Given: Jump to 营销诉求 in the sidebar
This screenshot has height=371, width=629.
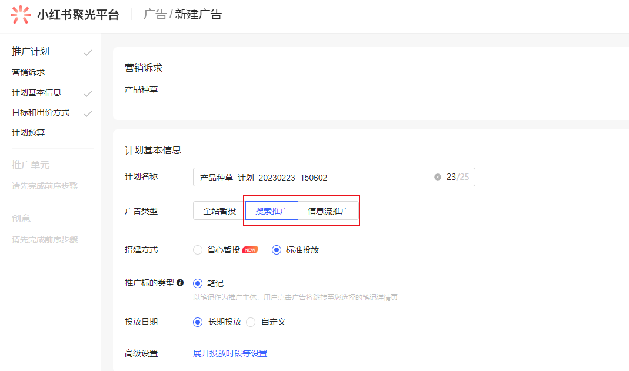Looking at the screenshot, I should (x=28, y=72).
